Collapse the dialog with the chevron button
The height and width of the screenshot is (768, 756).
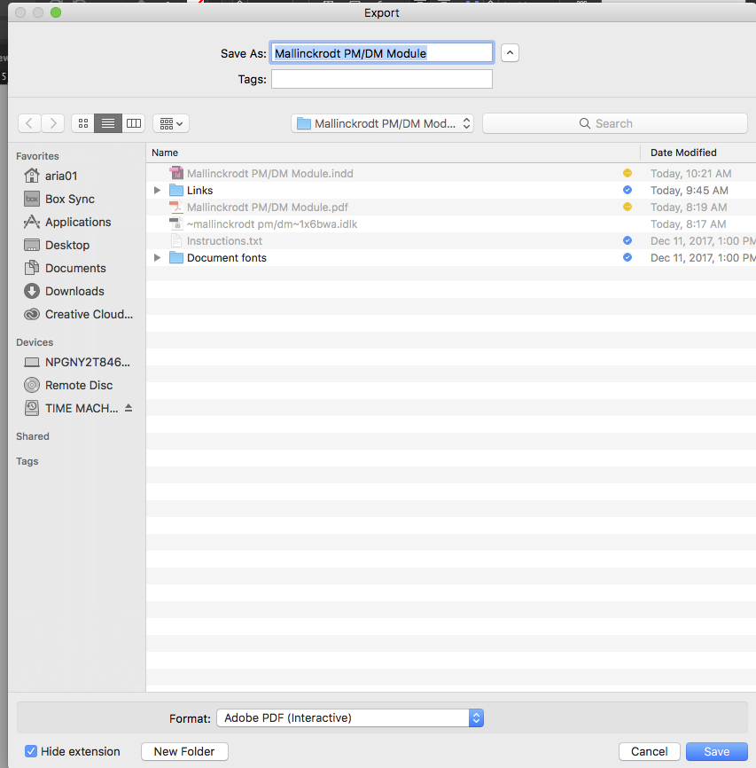510,53
